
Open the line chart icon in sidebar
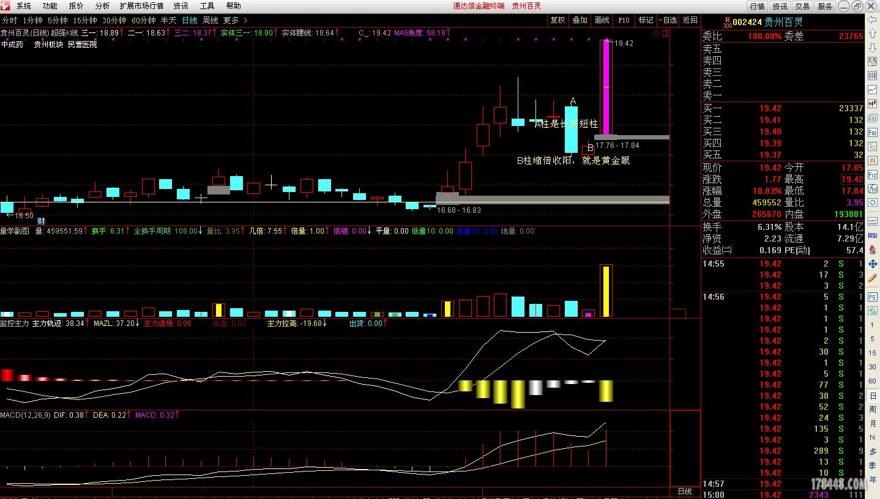pos(872,89)
